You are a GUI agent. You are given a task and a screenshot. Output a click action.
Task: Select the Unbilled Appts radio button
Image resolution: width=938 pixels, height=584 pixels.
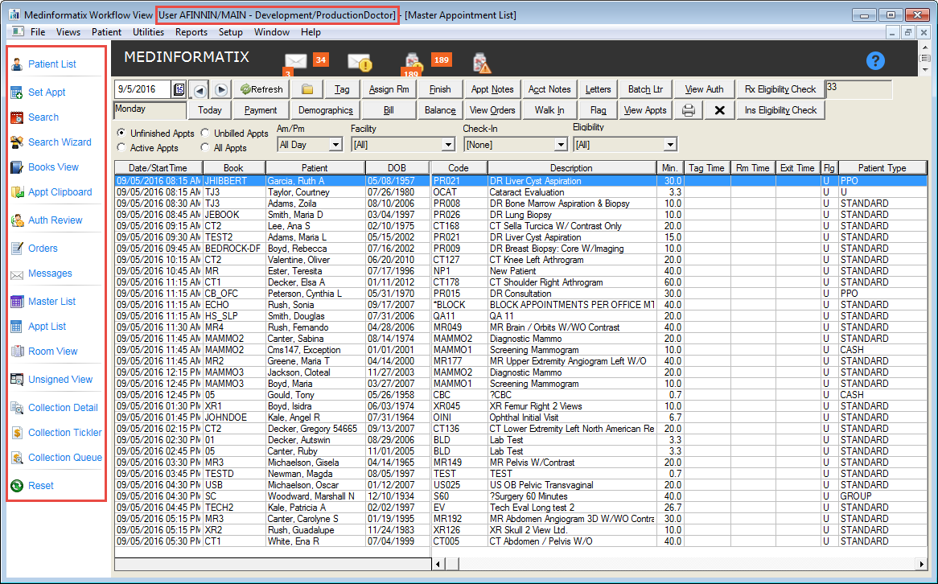click(205, 133)
